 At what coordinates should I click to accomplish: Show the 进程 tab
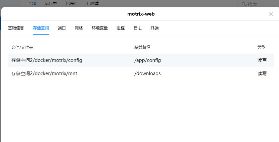point(121,28)
